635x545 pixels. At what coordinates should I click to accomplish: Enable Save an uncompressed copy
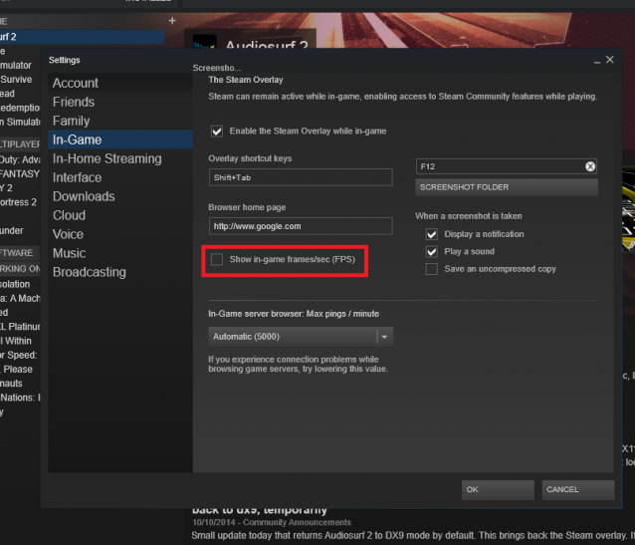pos(432,269)
